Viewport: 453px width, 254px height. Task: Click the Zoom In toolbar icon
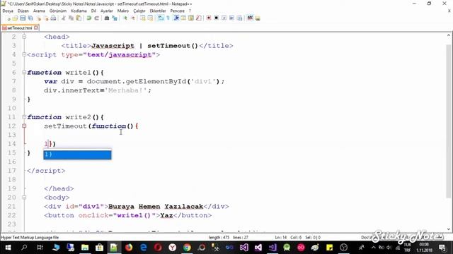[x=125, y=18]
